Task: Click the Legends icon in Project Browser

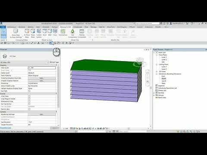Action: 157,86
